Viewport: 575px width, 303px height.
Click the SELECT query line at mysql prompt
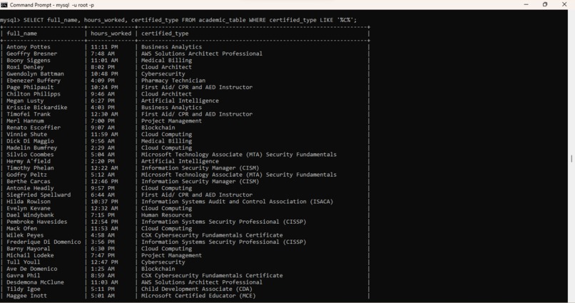click(178, 20)
